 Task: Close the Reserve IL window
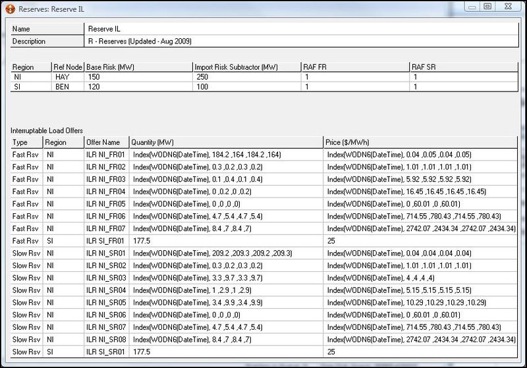click(x=508, y=7)
